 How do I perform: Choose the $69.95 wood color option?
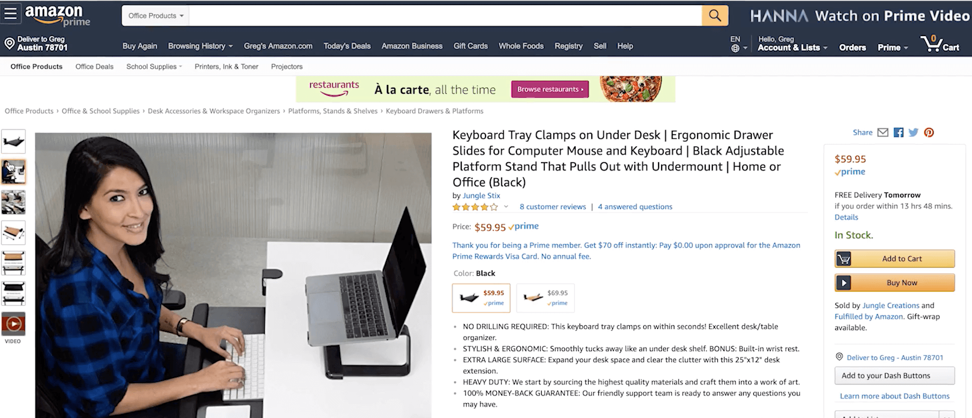click(546, 298)
